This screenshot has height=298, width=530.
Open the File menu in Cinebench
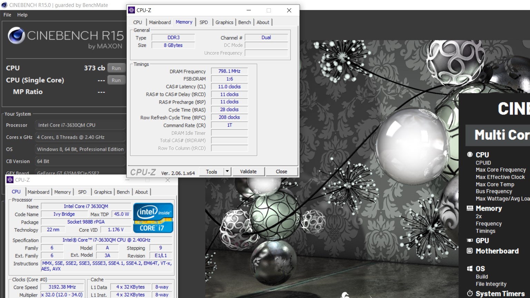click(7, 15)
